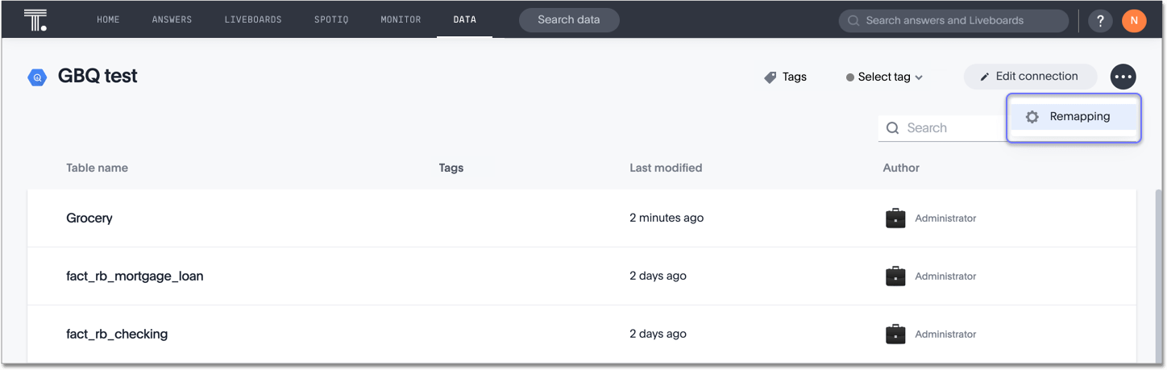The height and width of the screenshot is (370, 1167).
Task: Open the fact_rb_mortgage_loan table
Action: tap(135, 276)
